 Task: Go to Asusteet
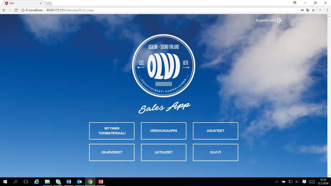coord(216,131)
